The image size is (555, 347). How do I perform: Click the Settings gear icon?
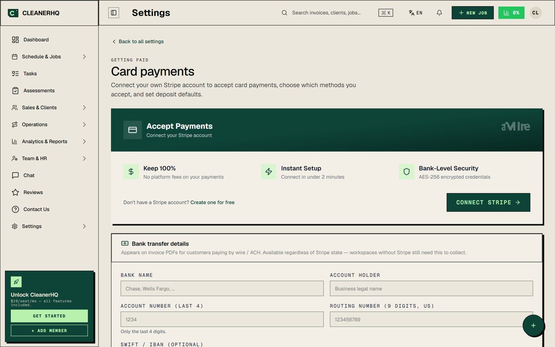pyautogui.click(x=15, y=226)
